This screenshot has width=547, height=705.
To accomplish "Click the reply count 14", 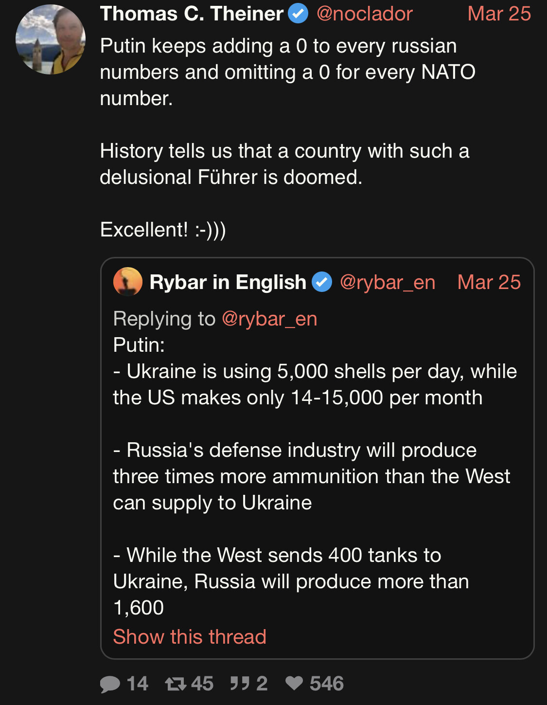I will click(x=137, y=684).
